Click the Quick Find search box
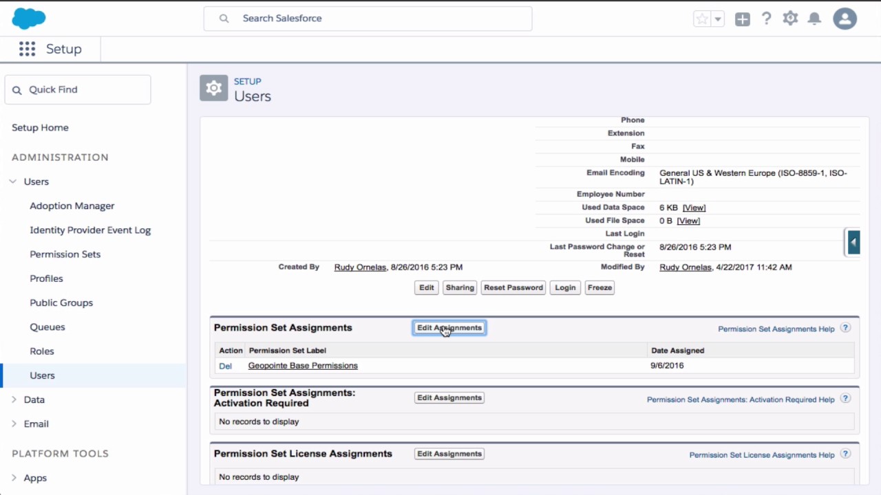Image resolution: width=881 pixels, height=495 pixels. coord(78,89)
